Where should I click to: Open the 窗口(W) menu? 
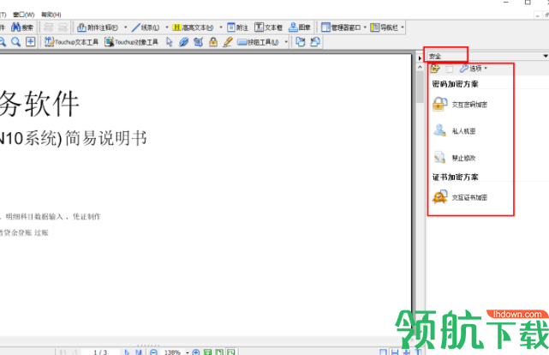click(x=24, y=15)
